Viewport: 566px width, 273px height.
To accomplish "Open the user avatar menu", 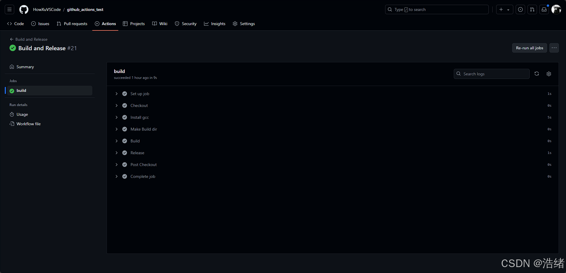I will tap(556, 9).
